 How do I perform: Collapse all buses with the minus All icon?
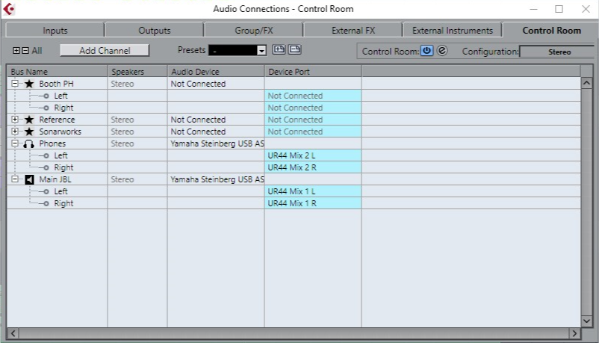[x=25, y=51]
